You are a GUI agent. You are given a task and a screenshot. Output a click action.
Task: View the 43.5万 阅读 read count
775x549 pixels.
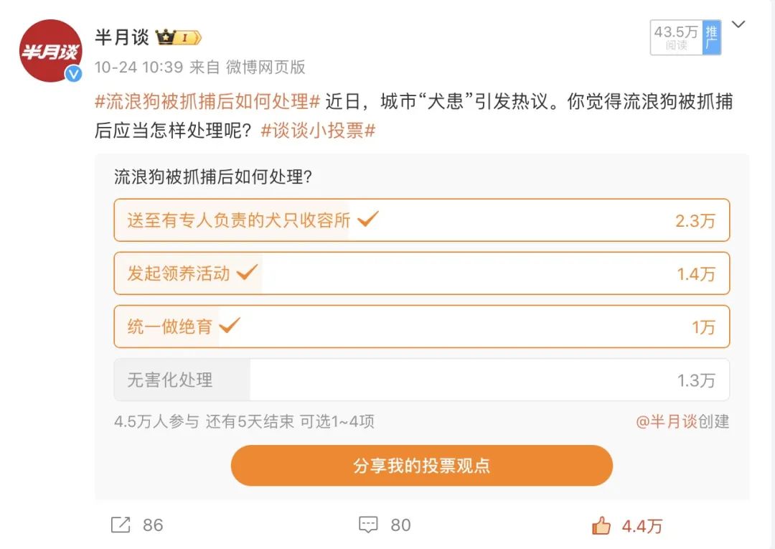675,37
